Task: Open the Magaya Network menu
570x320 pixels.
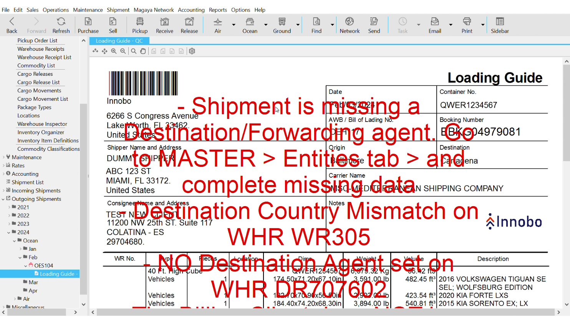Action: tap(154, 10)
